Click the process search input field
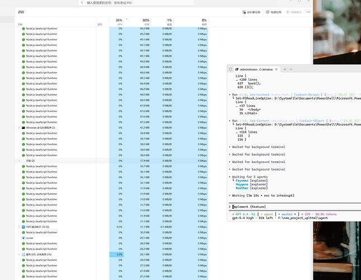The image size is (361, 280). [136, 3]
